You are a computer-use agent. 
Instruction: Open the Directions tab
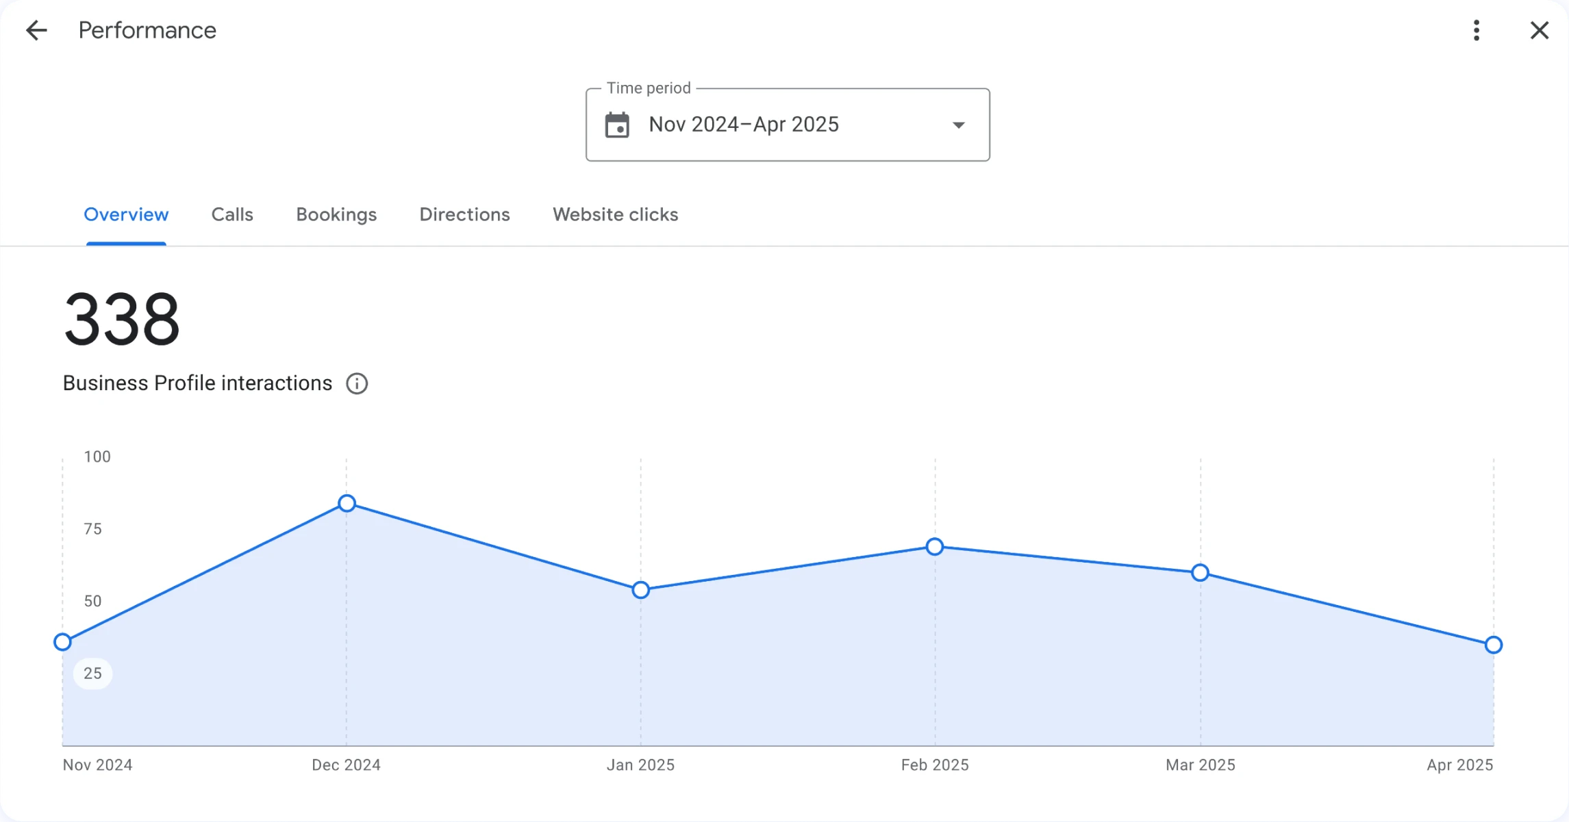[x=464, y=215]
